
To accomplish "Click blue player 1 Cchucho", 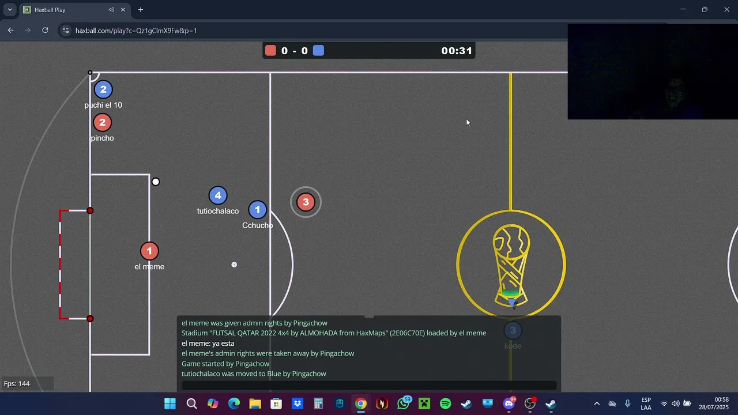I will (258, 210).
